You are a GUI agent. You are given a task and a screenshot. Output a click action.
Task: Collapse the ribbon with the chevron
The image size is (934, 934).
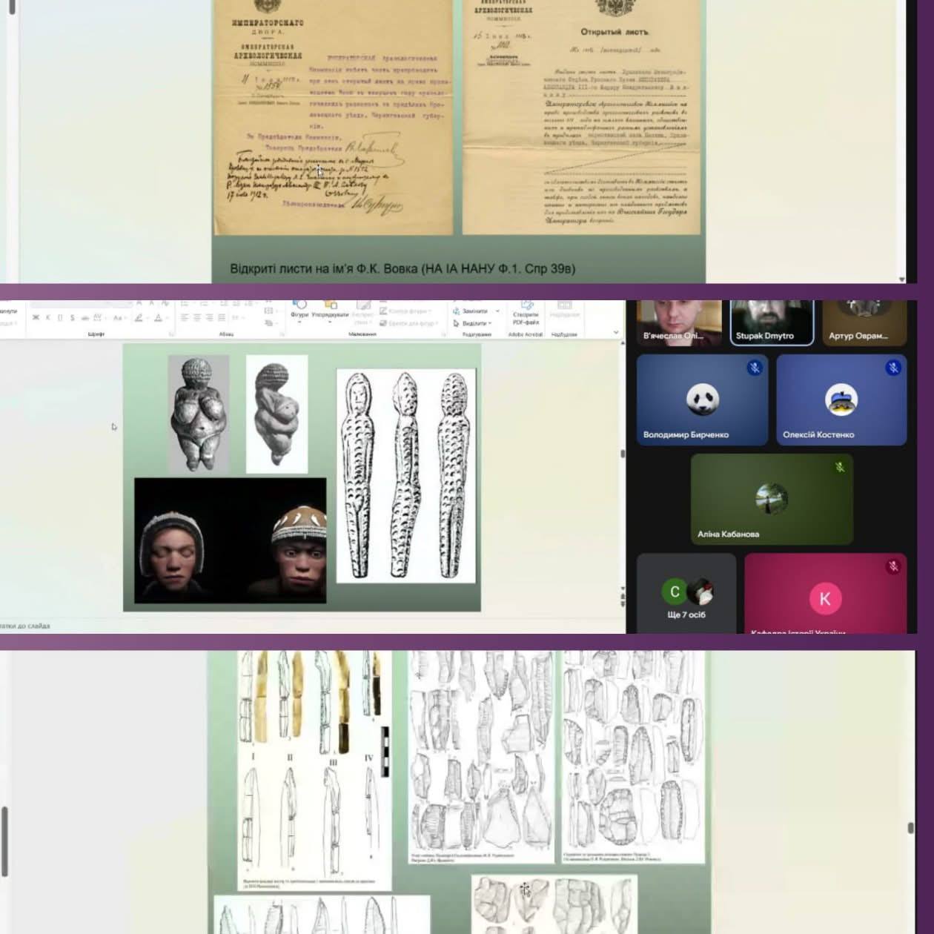coord(615,333)
